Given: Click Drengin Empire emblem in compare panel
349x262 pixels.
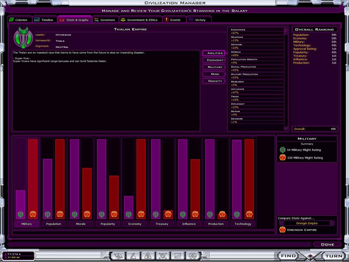Looking at the screenshot, I should point(282,230).
